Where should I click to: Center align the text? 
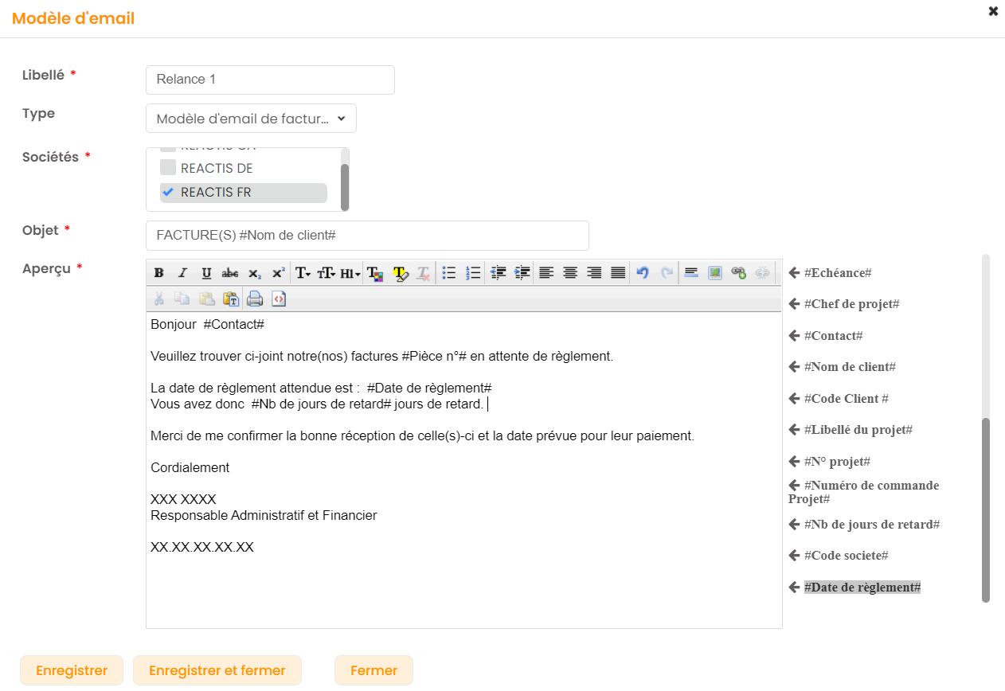coord(570,273)
